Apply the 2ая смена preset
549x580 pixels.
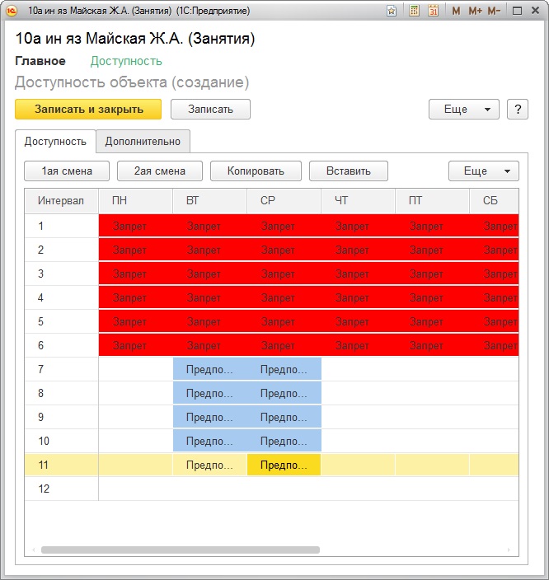[160, 171]
